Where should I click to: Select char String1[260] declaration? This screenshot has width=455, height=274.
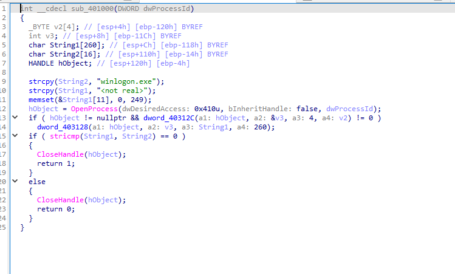click(x=66, y=46)
